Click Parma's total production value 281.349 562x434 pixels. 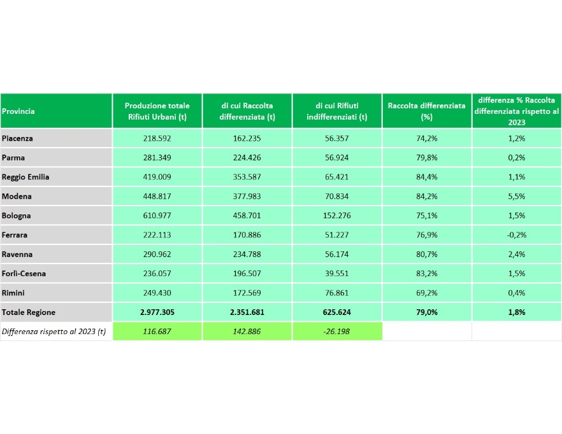[x=157, y=157]
